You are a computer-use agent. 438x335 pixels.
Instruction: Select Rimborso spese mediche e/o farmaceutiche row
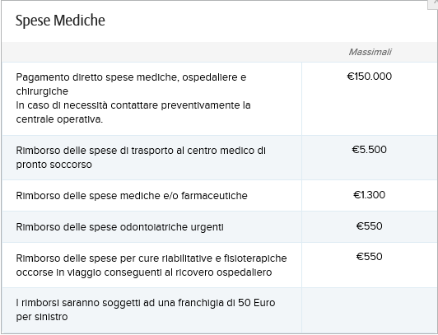coord(219,196)
